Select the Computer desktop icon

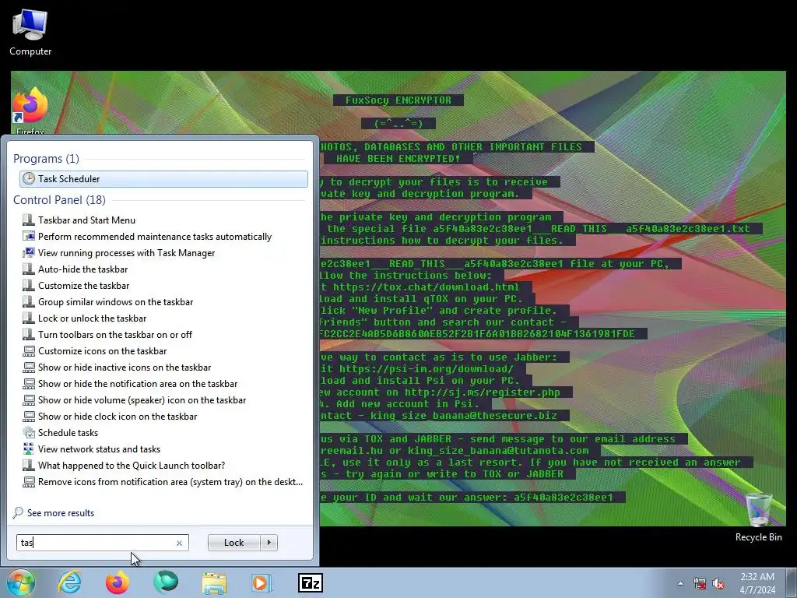pos(30,32)
